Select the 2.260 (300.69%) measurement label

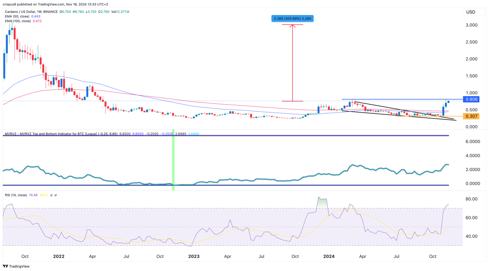tap(292, 18)
